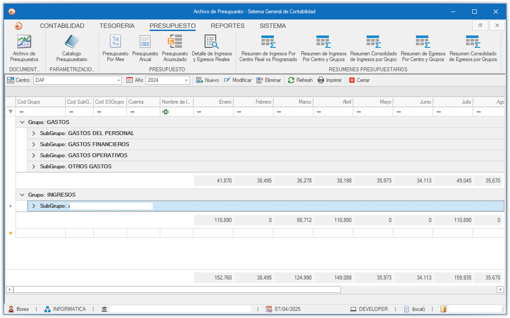Click the bank institution status icon
Viewport: 510px width, 318px height.
click(104, 309)
